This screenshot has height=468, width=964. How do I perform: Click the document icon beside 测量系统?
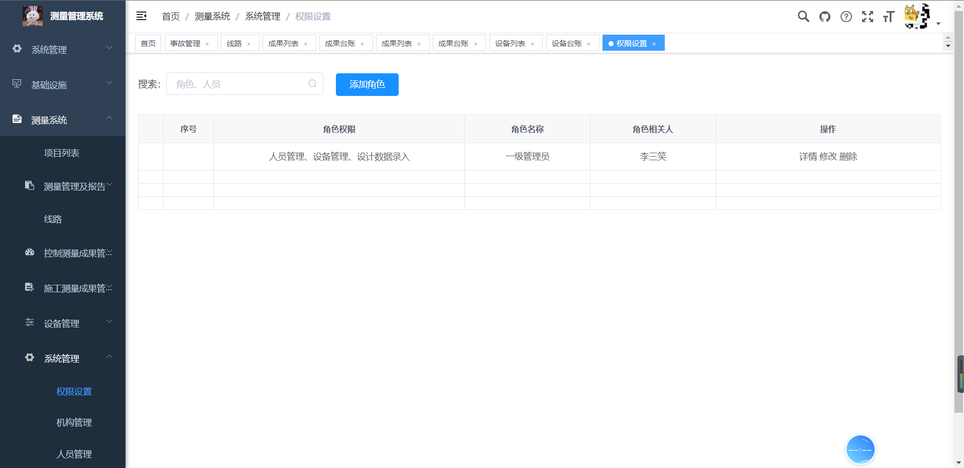[17, 119]
